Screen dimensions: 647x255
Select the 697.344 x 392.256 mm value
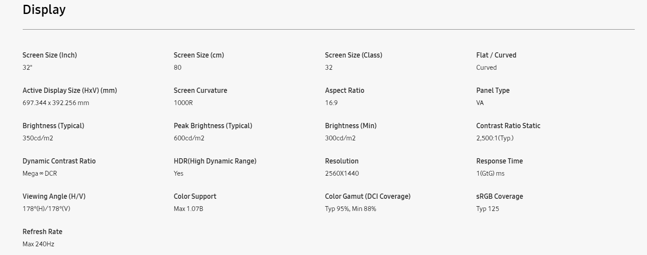[x=56, y=103]
